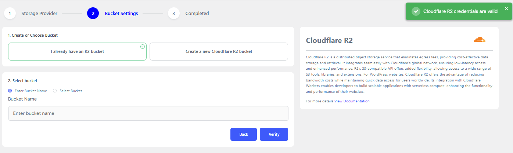Click the green check on the selected bucket option

(142, 47)
